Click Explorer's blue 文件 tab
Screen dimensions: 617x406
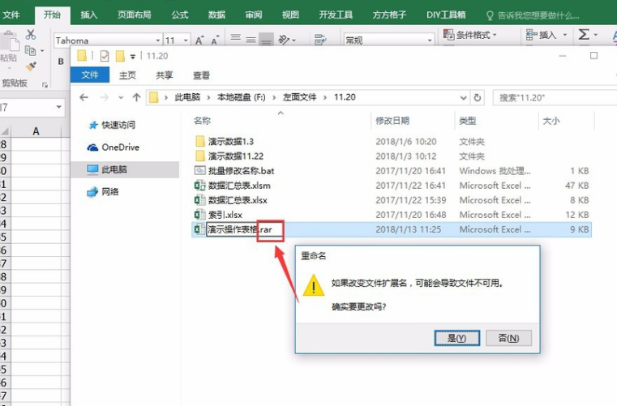90,75
